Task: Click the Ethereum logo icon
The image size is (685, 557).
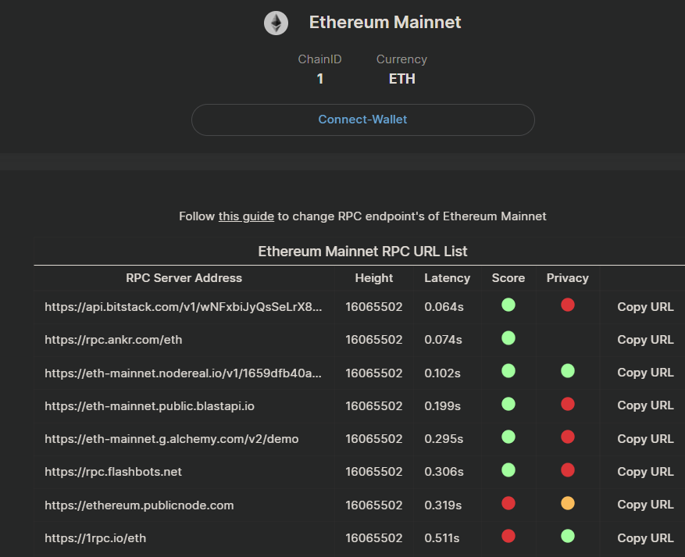Action: 276,23
